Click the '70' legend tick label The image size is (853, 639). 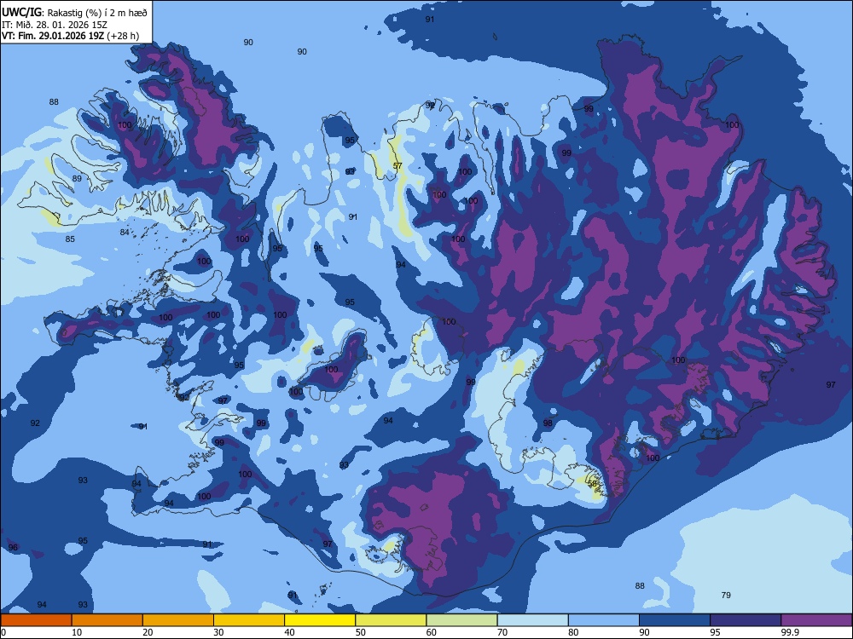[502, 632]
